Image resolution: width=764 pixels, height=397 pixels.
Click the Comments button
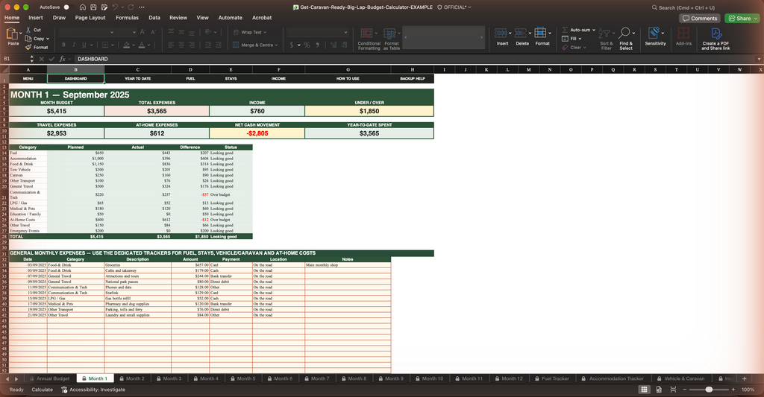(700, 18)
